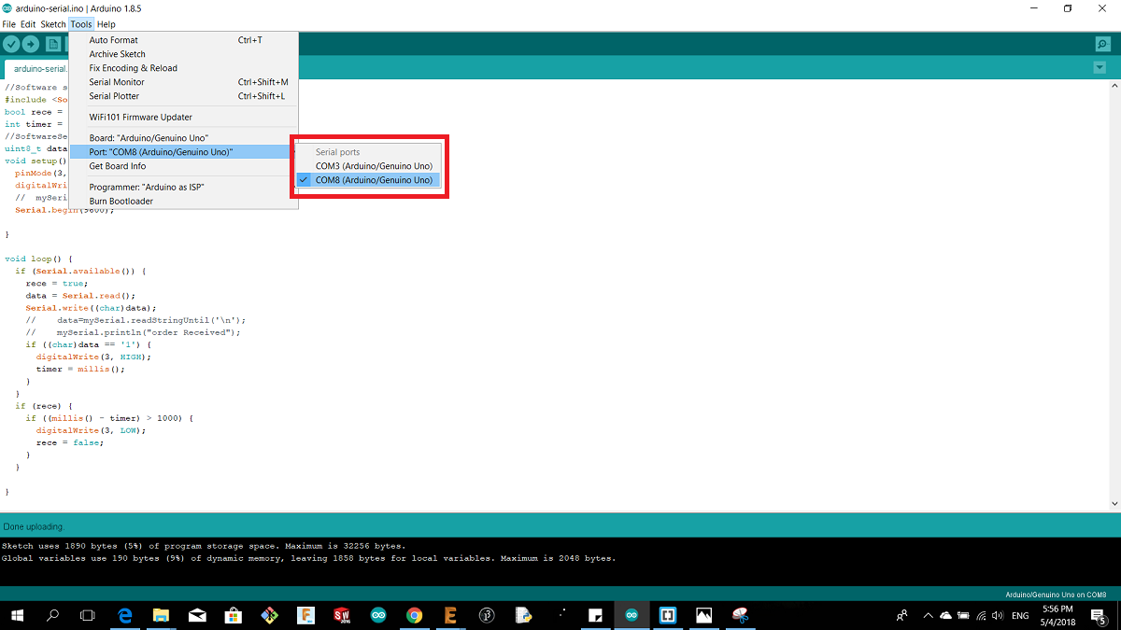The width and height of the screenshot is (1121, 630).
Task: Open OneDrive cloud tray icon
Action: click(x=945, y=616)
